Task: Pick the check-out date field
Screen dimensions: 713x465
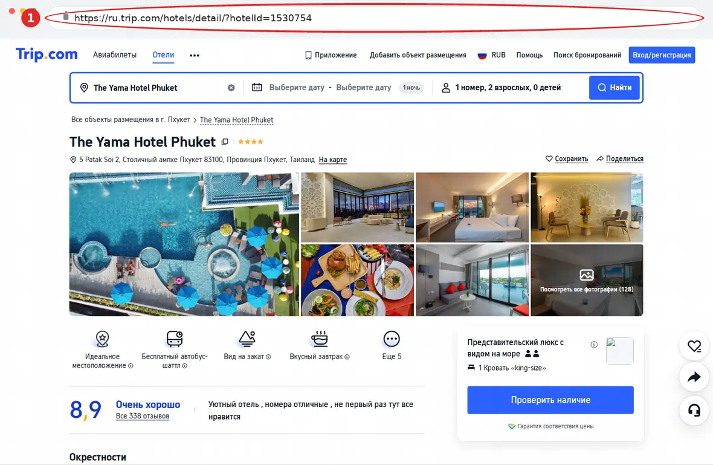Action: pos(363,87)
